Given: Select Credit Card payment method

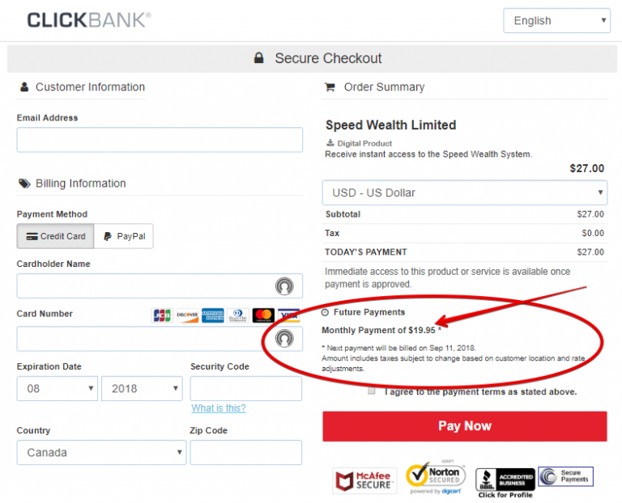Looking at the screenshot, I should click(x=56, y=236).
